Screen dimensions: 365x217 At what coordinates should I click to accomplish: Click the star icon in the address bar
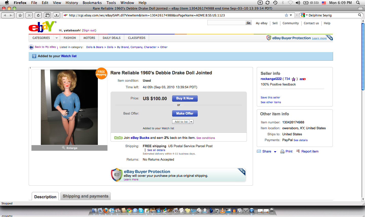(x=286, y=15)
